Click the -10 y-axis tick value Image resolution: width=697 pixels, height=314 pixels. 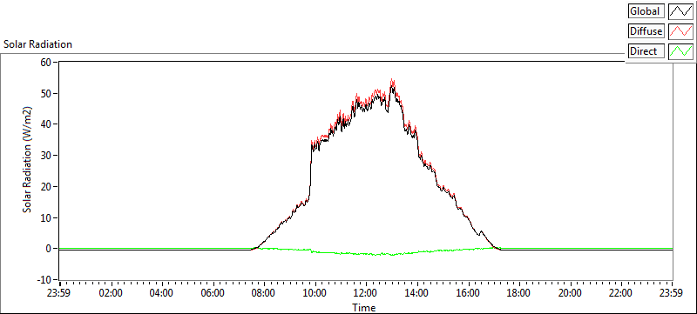45,280
